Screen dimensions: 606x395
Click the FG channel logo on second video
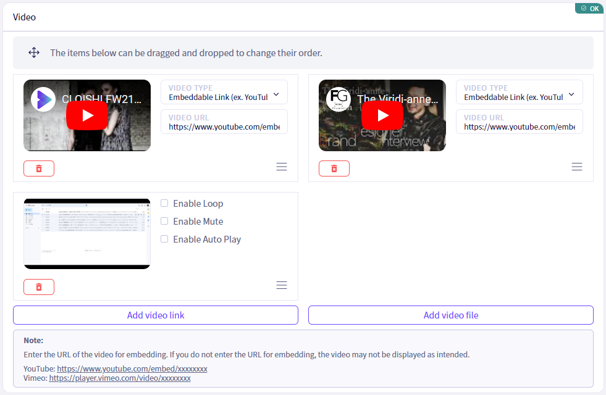pos(339,99)
